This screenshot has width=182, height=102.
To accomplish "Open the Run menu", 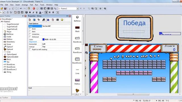I will coord(36,5).
